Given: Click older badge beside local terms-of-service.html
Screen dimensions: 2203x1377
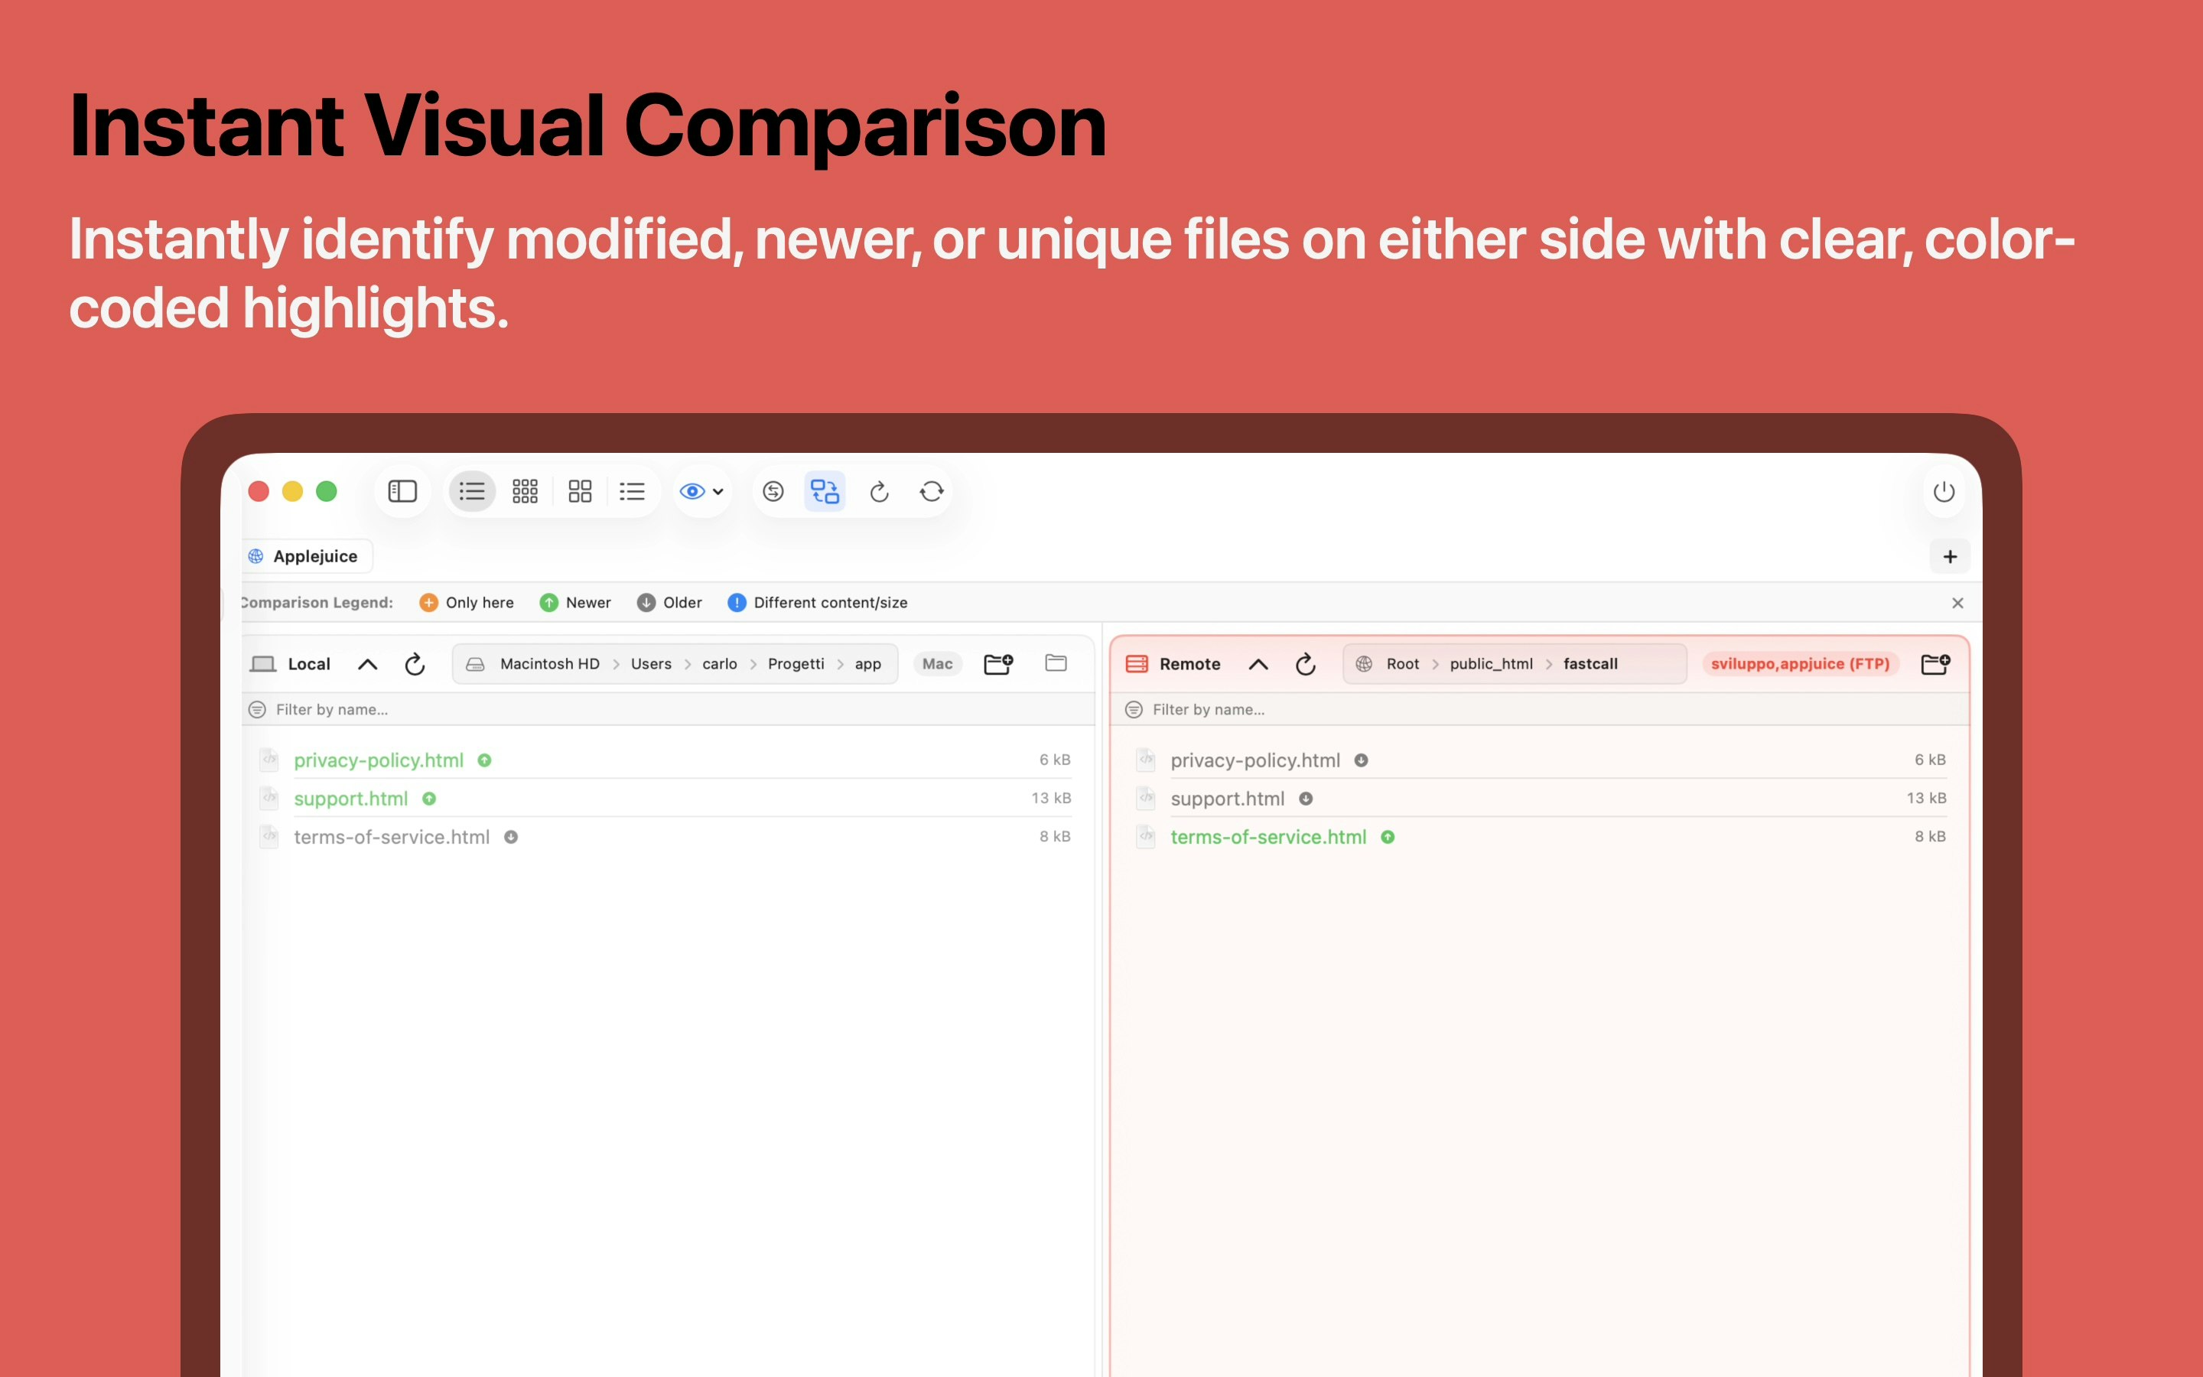Looking at the screenshot, I should 512,837.
